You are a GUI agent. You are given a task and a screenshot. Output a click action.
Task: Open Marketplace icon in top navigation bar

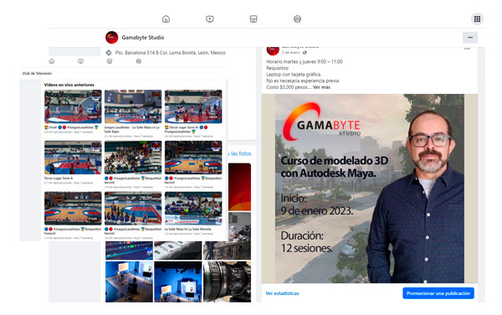coord(254,19)
